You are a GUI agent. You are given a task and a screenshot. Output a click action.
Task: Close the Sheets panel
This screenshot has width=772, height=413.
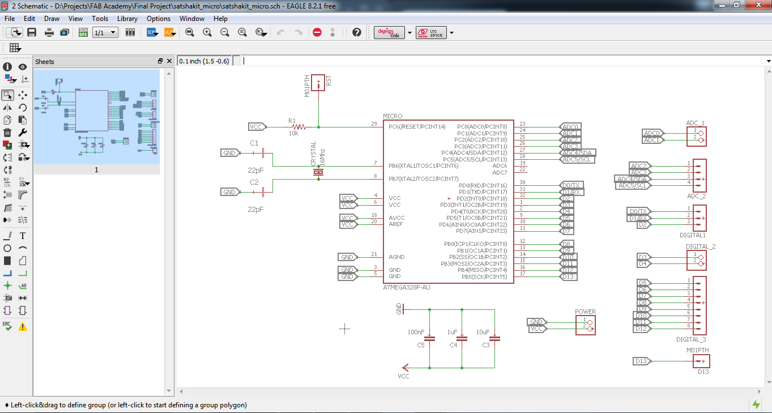(169, 61)
